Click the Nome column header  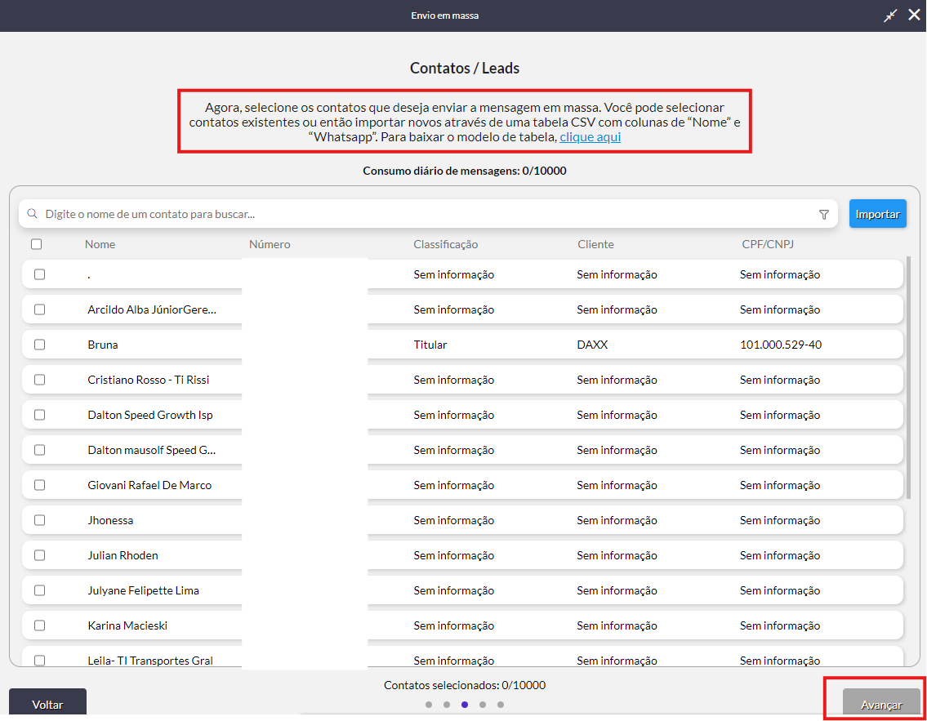(x=100, y=244)
